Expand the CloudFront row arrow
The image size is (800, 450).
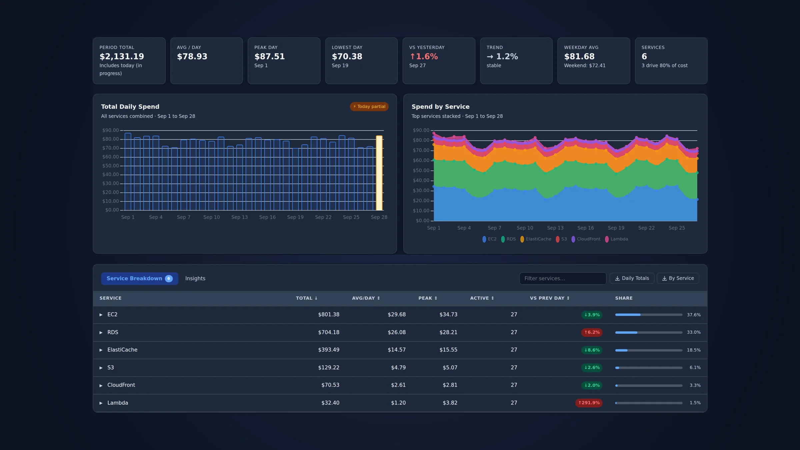101,385
